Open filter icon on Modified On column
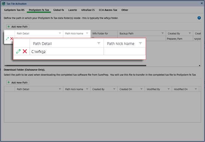Viewport: 205px width, 142px height. [195, 89]
